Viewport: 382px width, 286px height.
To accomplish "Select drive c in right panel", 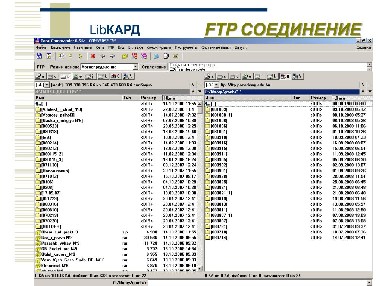I will [222, 76].
